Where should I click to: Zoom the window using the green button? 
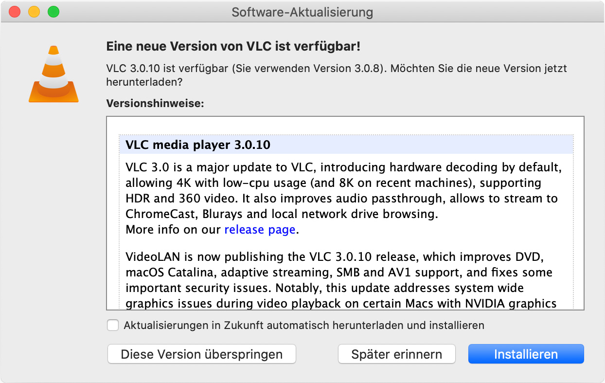tap(53, 12)
